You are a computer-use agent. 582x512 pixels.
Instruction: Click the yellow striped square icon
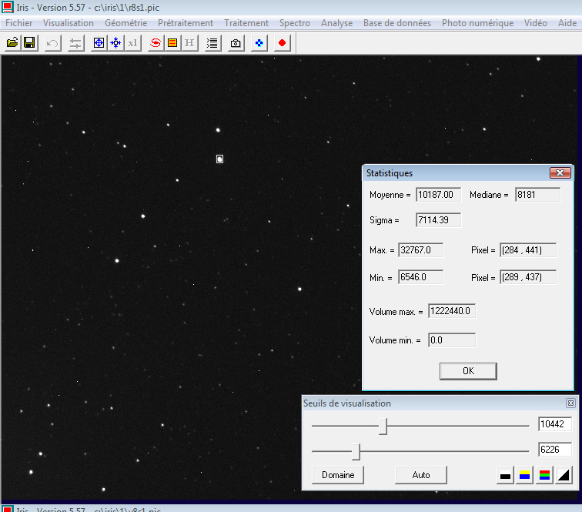click(x=172, y=43)
